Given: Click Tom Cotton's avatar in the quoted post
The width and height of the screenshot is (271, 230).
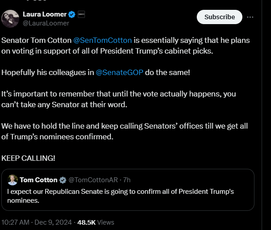Looking at the screenshot, I should click(13, 180).
